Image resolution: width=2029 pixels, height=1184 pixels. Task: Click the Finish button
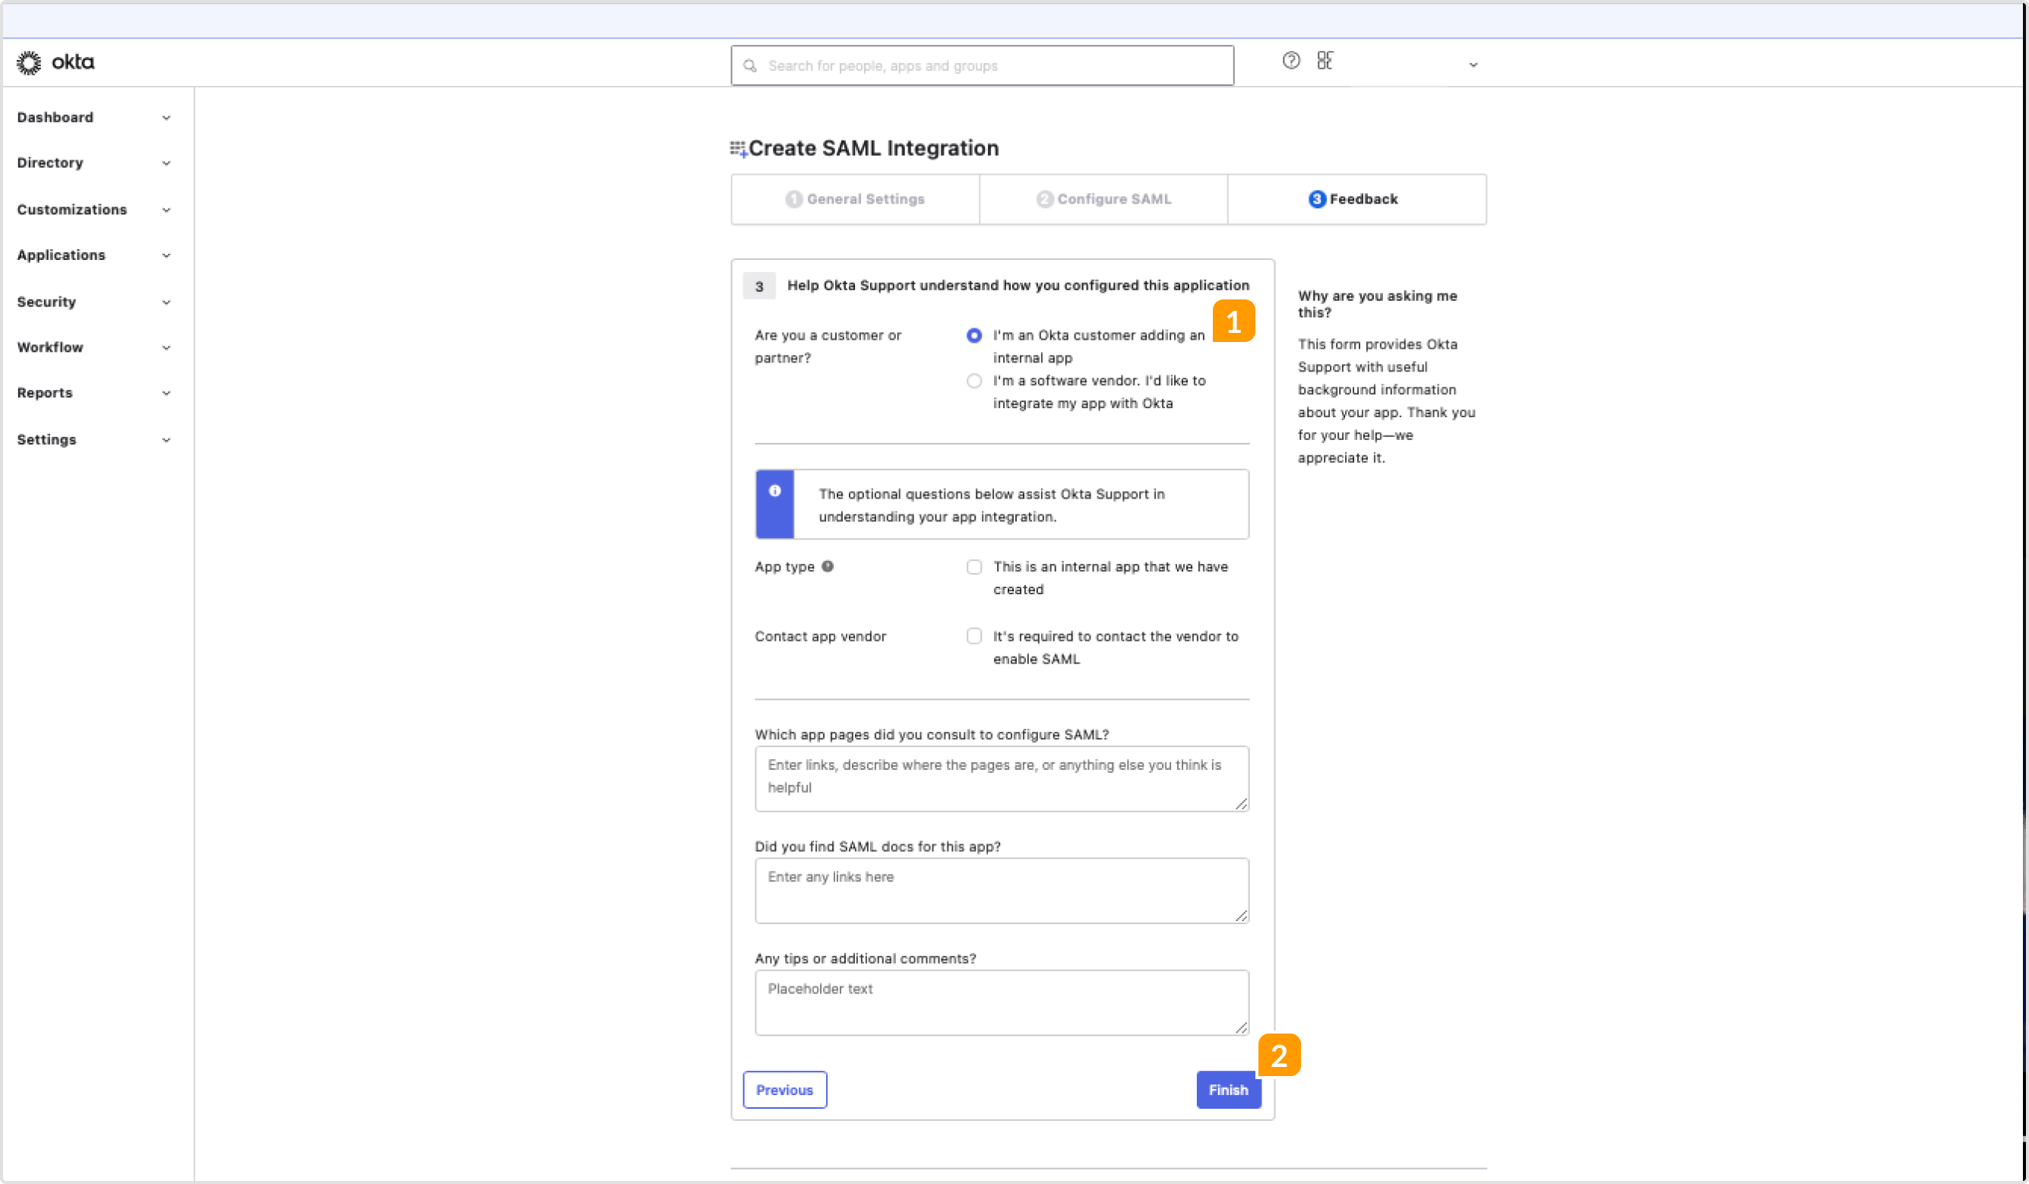(x=1229, y=1090)
